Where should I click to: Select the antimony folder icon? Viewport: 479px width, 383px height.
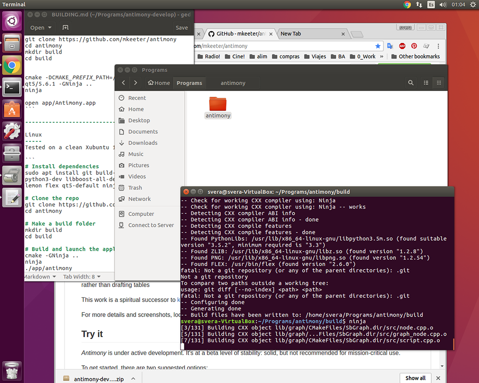click(218, 107)
